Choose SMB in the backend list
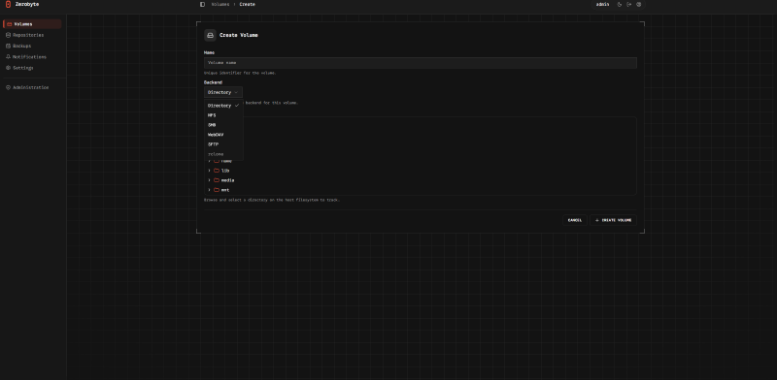The image size is (777, 380). (223, 125)
